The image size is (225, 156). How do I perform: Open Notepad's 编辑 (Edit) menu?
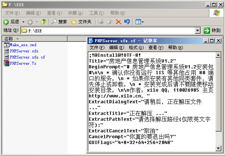tap(116, 48)
